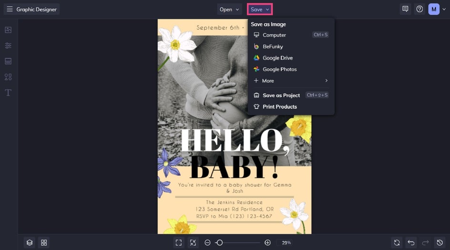Image resolution: width=450 pixels, height=250 pixels.
Task: Collapse the Save dropdown
Action: [260, 10]
